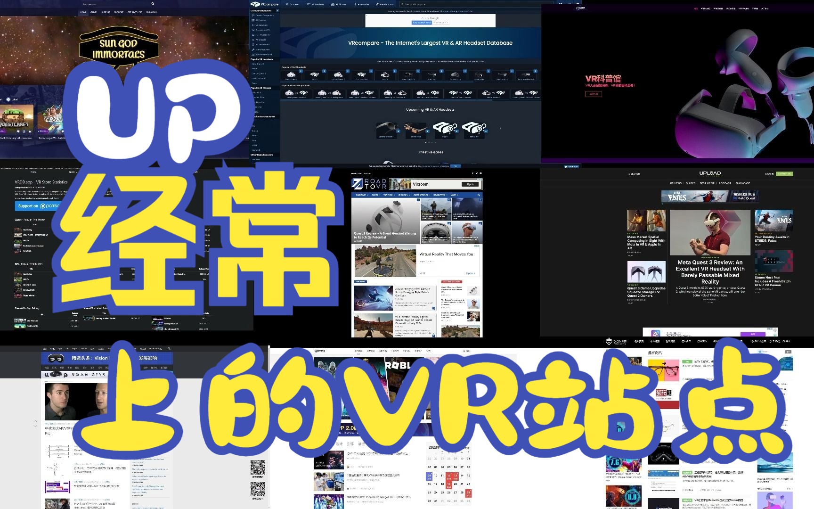Screen dimensions: 814x509
Task: Click HOME in Sun God site navbar
Action: tap(83, 12)
